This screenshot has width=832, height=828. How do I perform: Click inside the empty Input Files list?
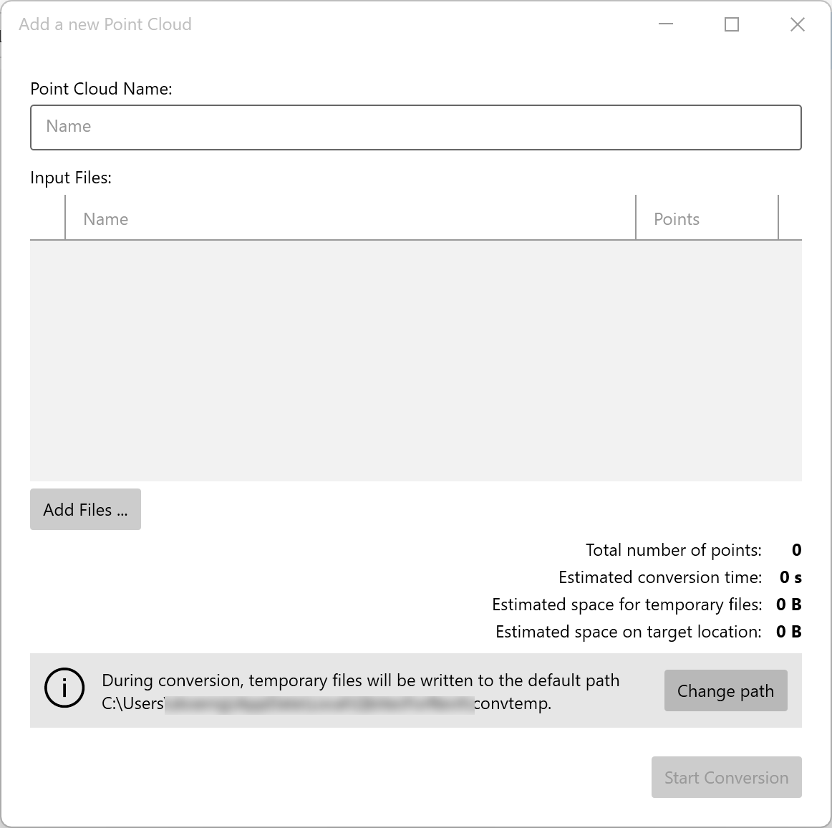pos(415,360)
